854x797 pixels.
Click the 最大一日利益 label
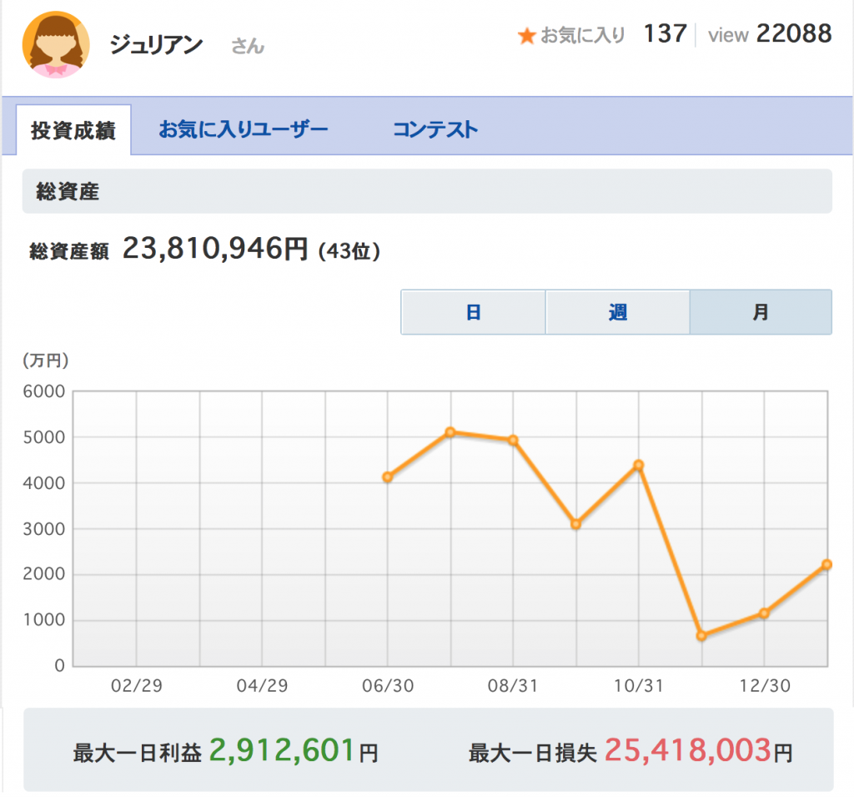click(x=138, y=753)
